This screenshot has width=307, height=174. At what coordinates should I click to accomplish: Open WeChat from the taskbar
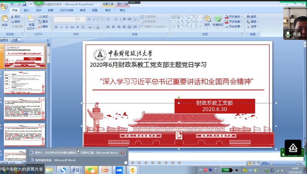90,169
